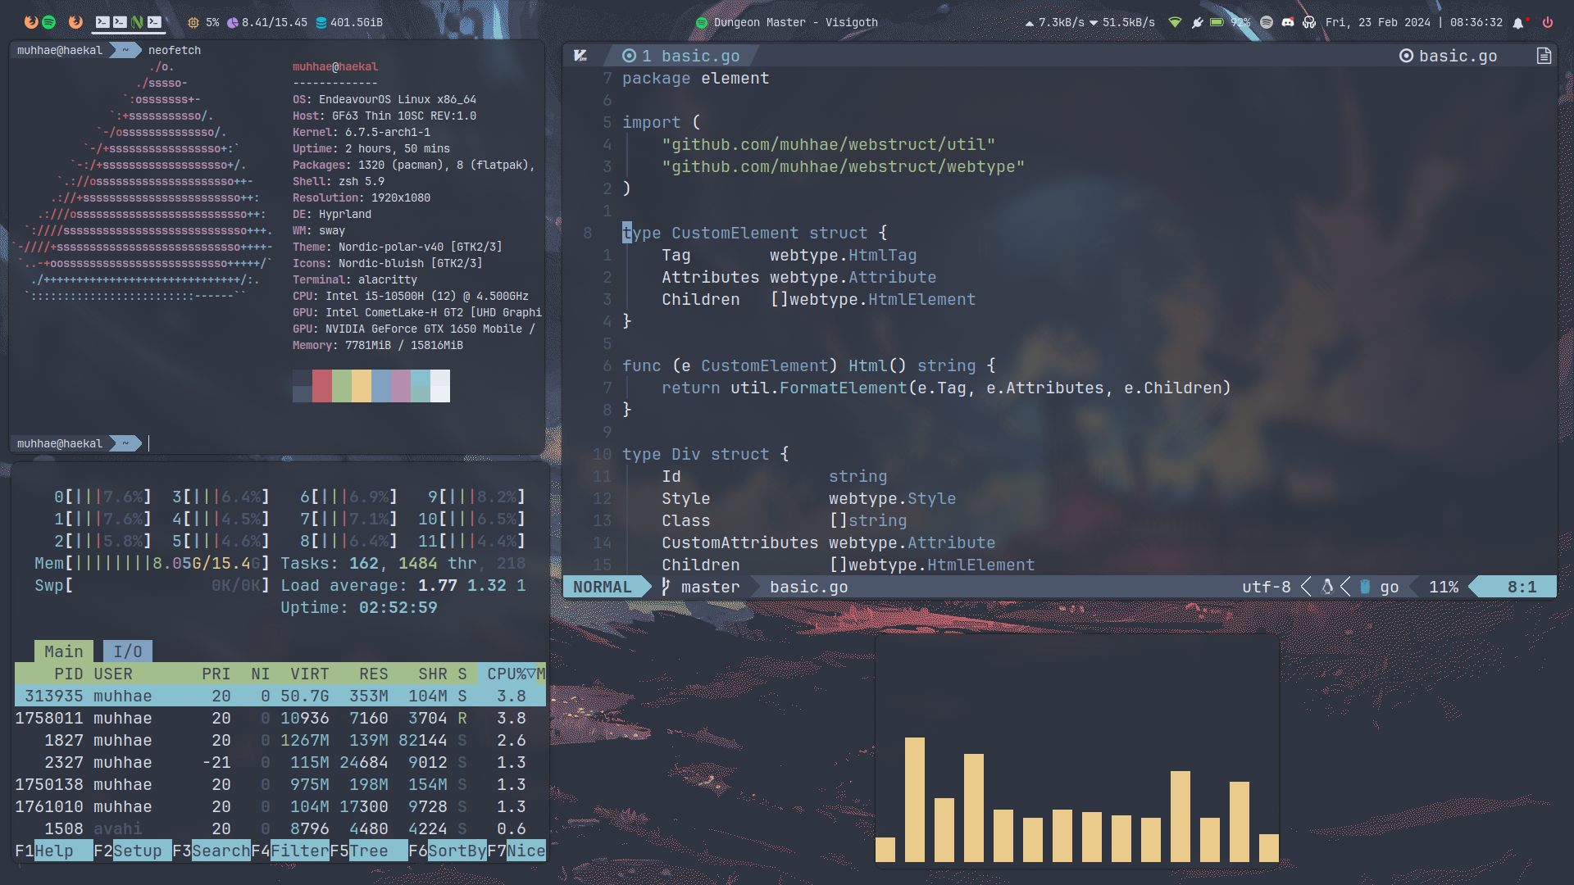Click the 8:1 cursor position in statusline
Screen dimensions: 1574x885
tap(1522, 587)
